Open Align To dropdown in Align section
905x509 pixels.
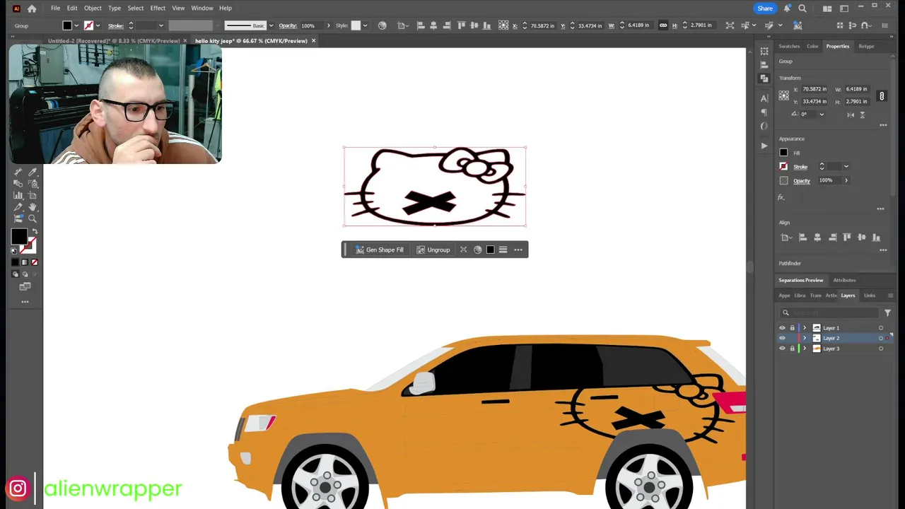(x=786, y=238)
